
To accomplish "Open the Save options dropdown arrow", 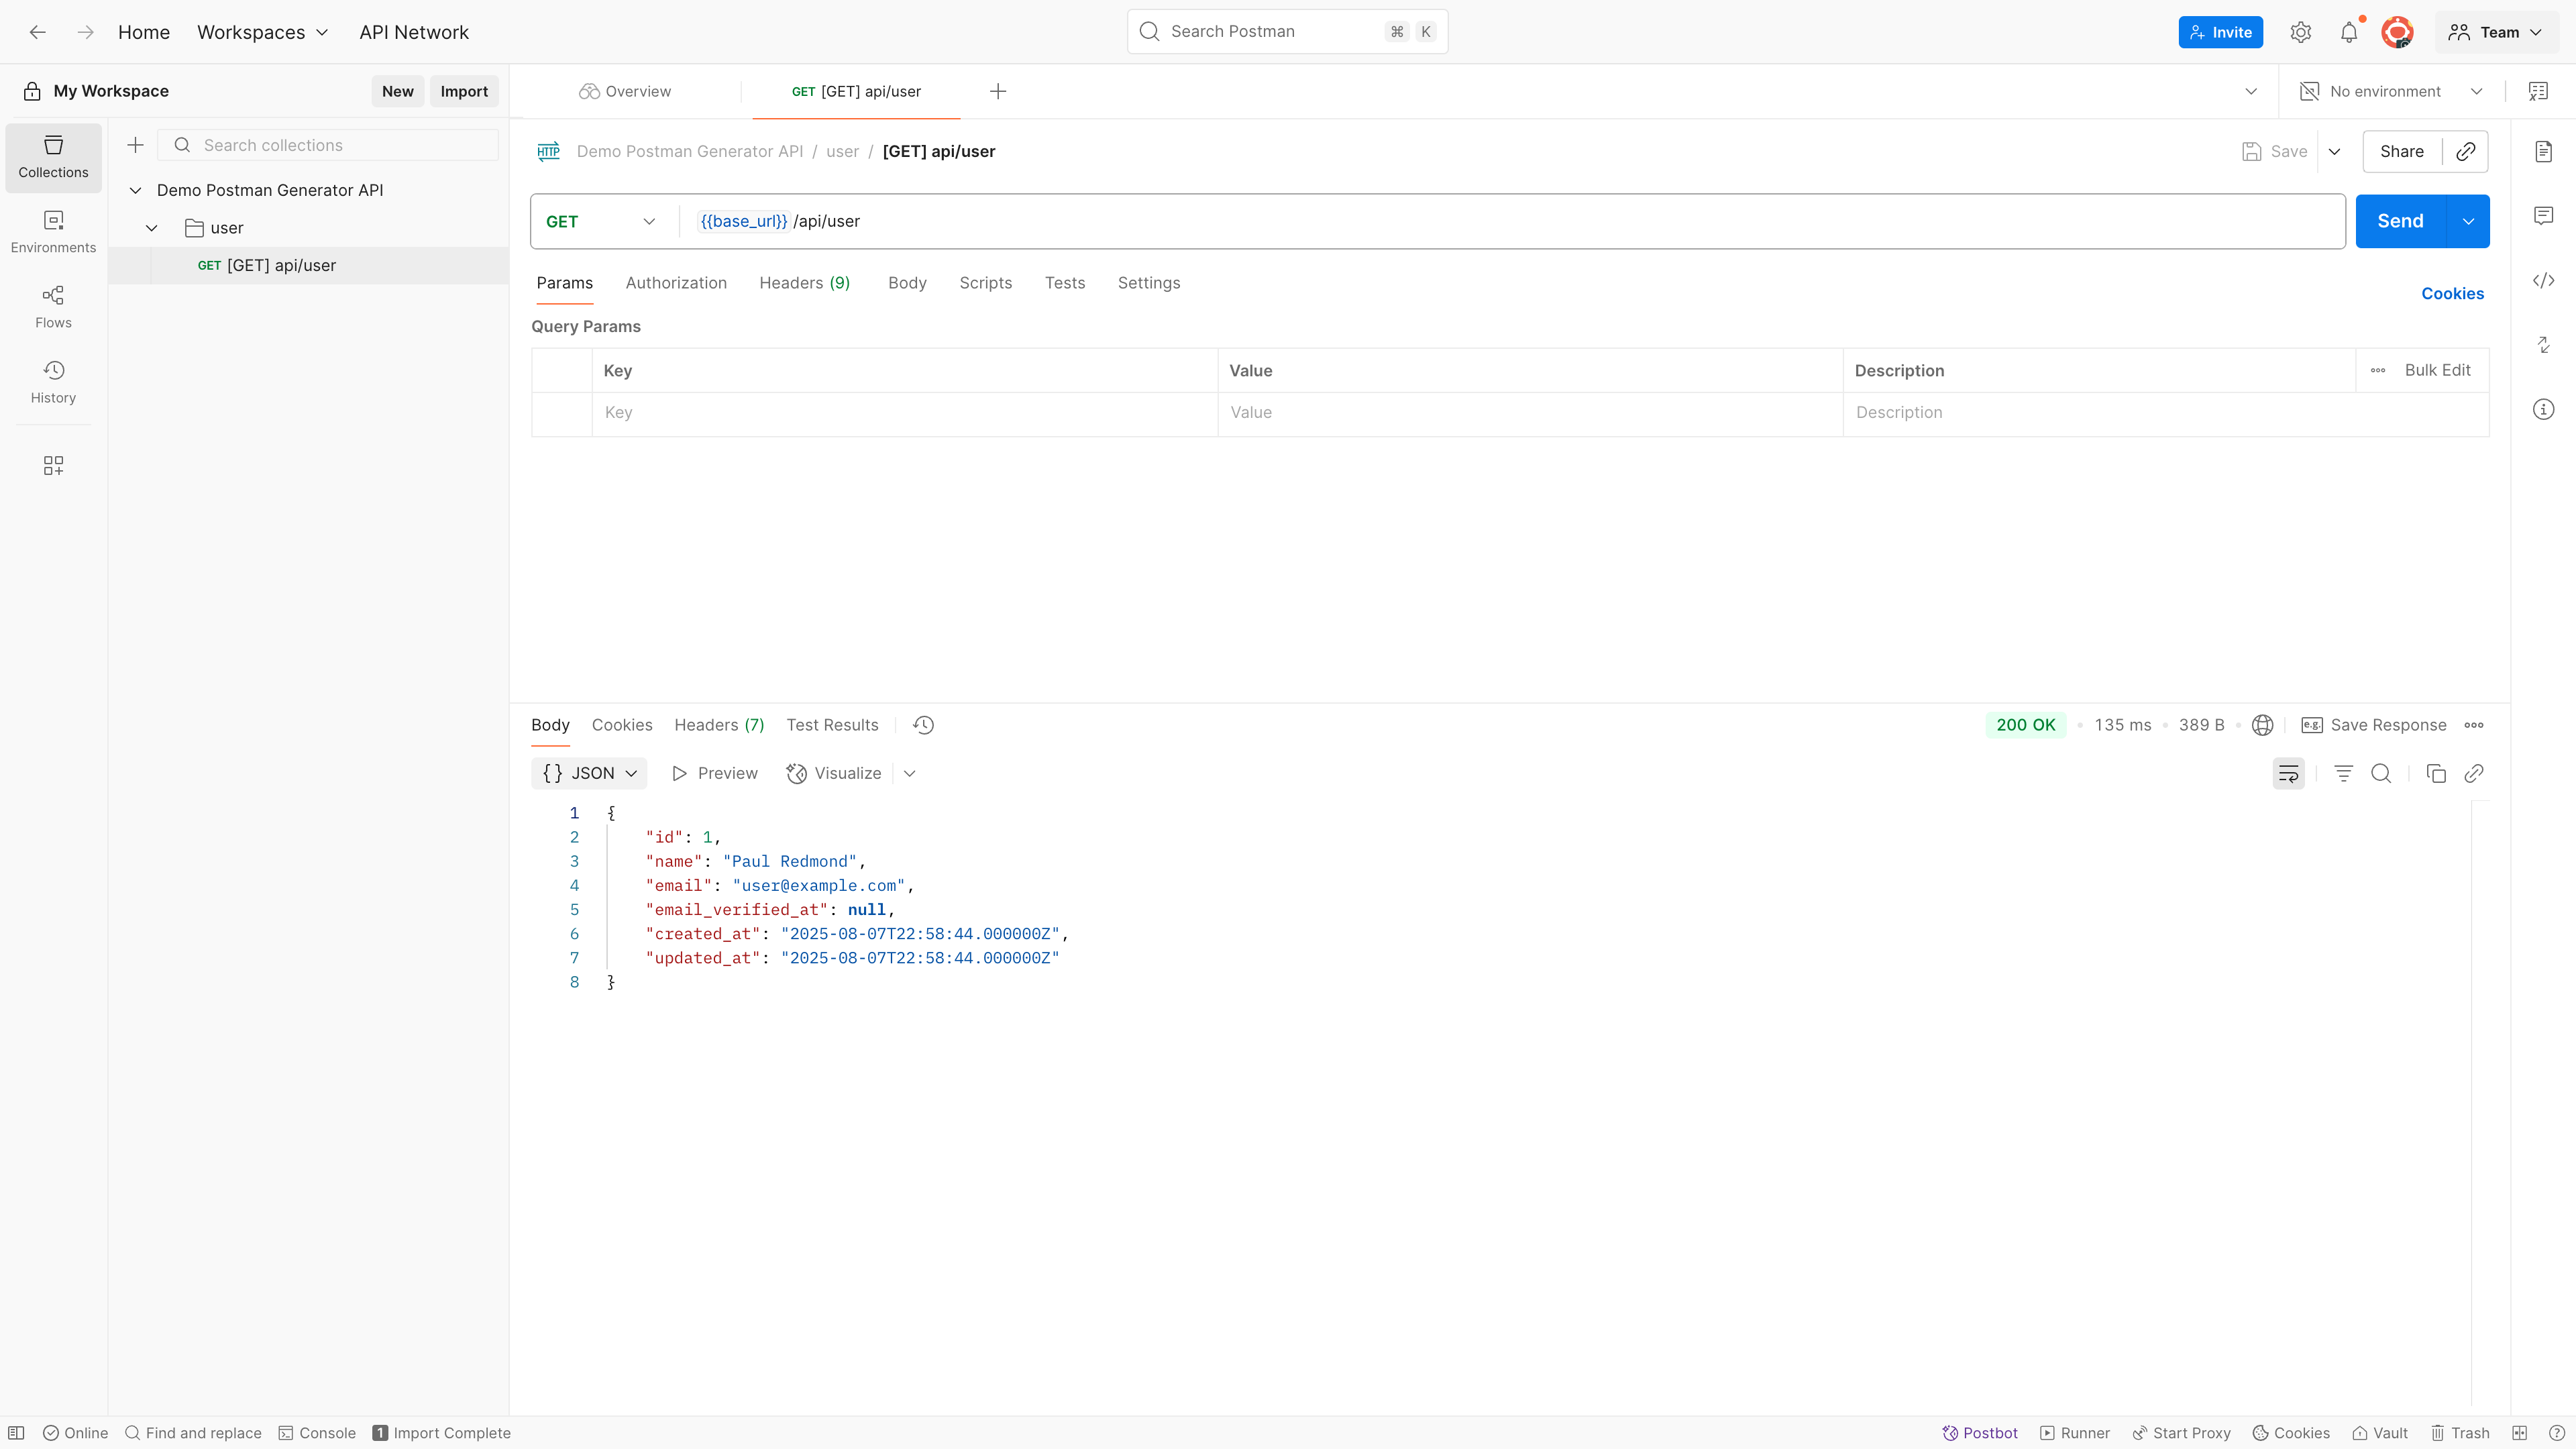I will pos(2334,151).
